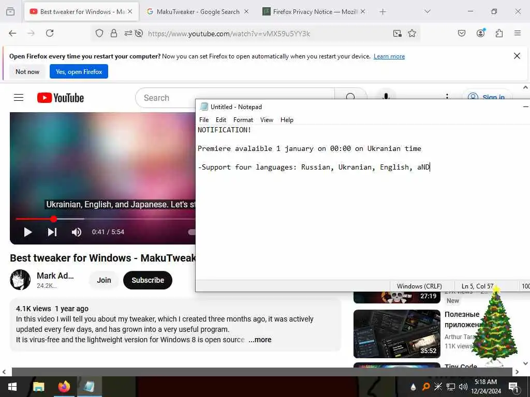Open YouTube hamburger guide menu
530x397 pixels.
pos(19,98)
